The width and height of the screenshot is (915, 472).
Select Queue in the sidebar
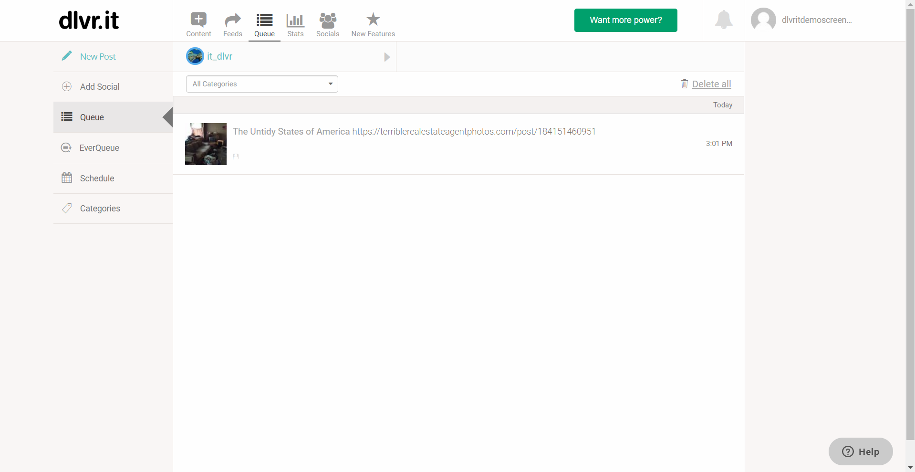(x=113, y=117)
